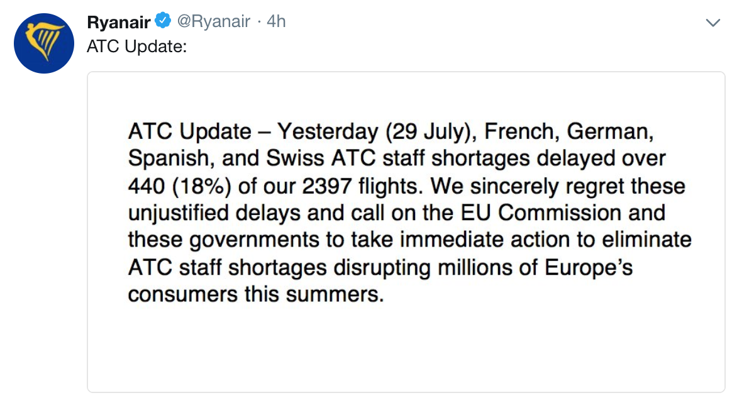Open the attached ATC statement image
This screenshot has height=405, width=732.
(x=406, y=233)
